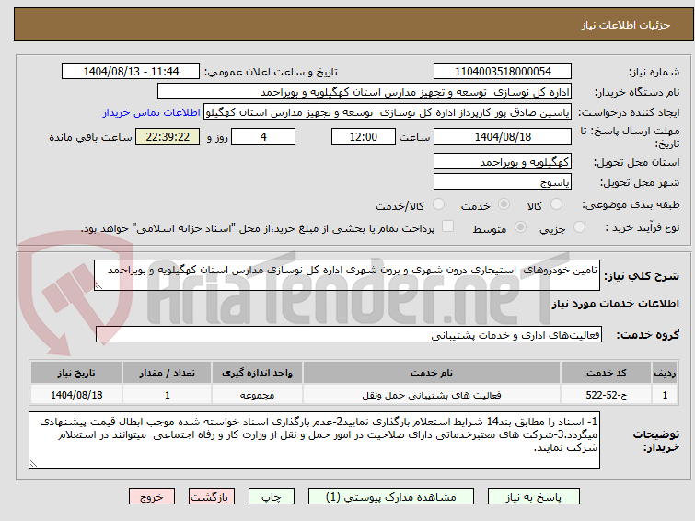Click the deadline time field 12:00
Screen dimensions: 695x521
(364, 136)
